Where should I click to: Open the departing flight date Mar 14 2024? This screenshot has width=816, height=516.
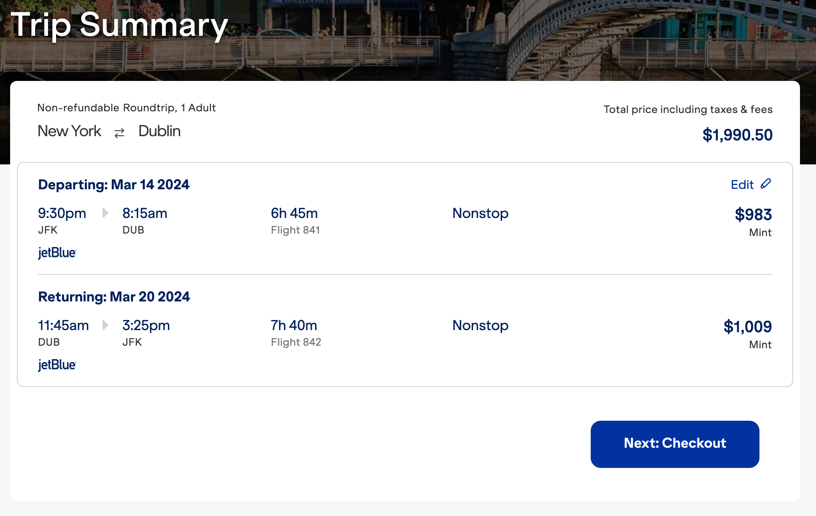(114, 185)
